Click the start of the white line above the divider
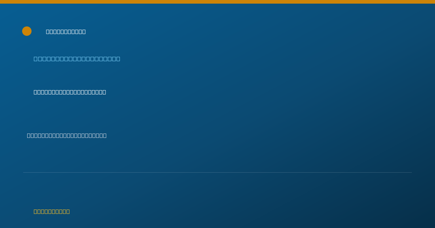Screen dimensions: 435x228 pyautogui.click(x=29, y=136)
